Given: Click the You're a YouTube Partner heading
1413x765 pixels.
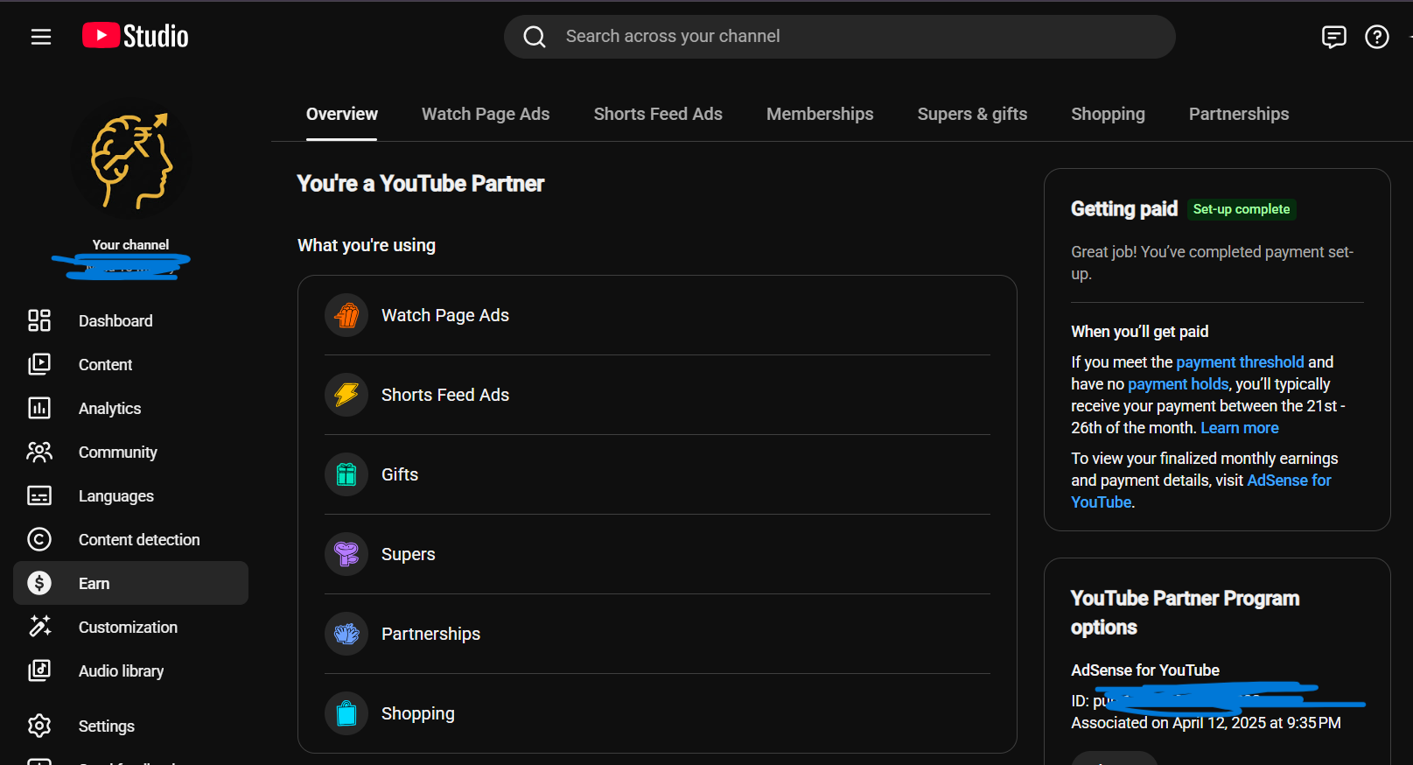Looking at the screenshot, I should pos(421,184).
